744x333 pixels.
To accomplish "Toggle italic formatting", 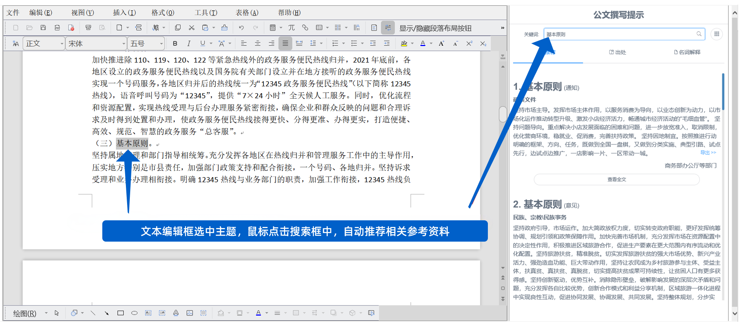I will pos(189,43).
